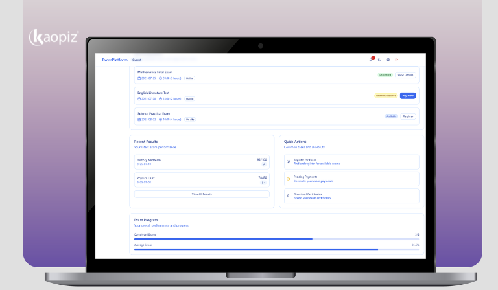This screenshot has height=290, width=498.
Task: Click the Average Score label
Action: [x=143, y=245]
